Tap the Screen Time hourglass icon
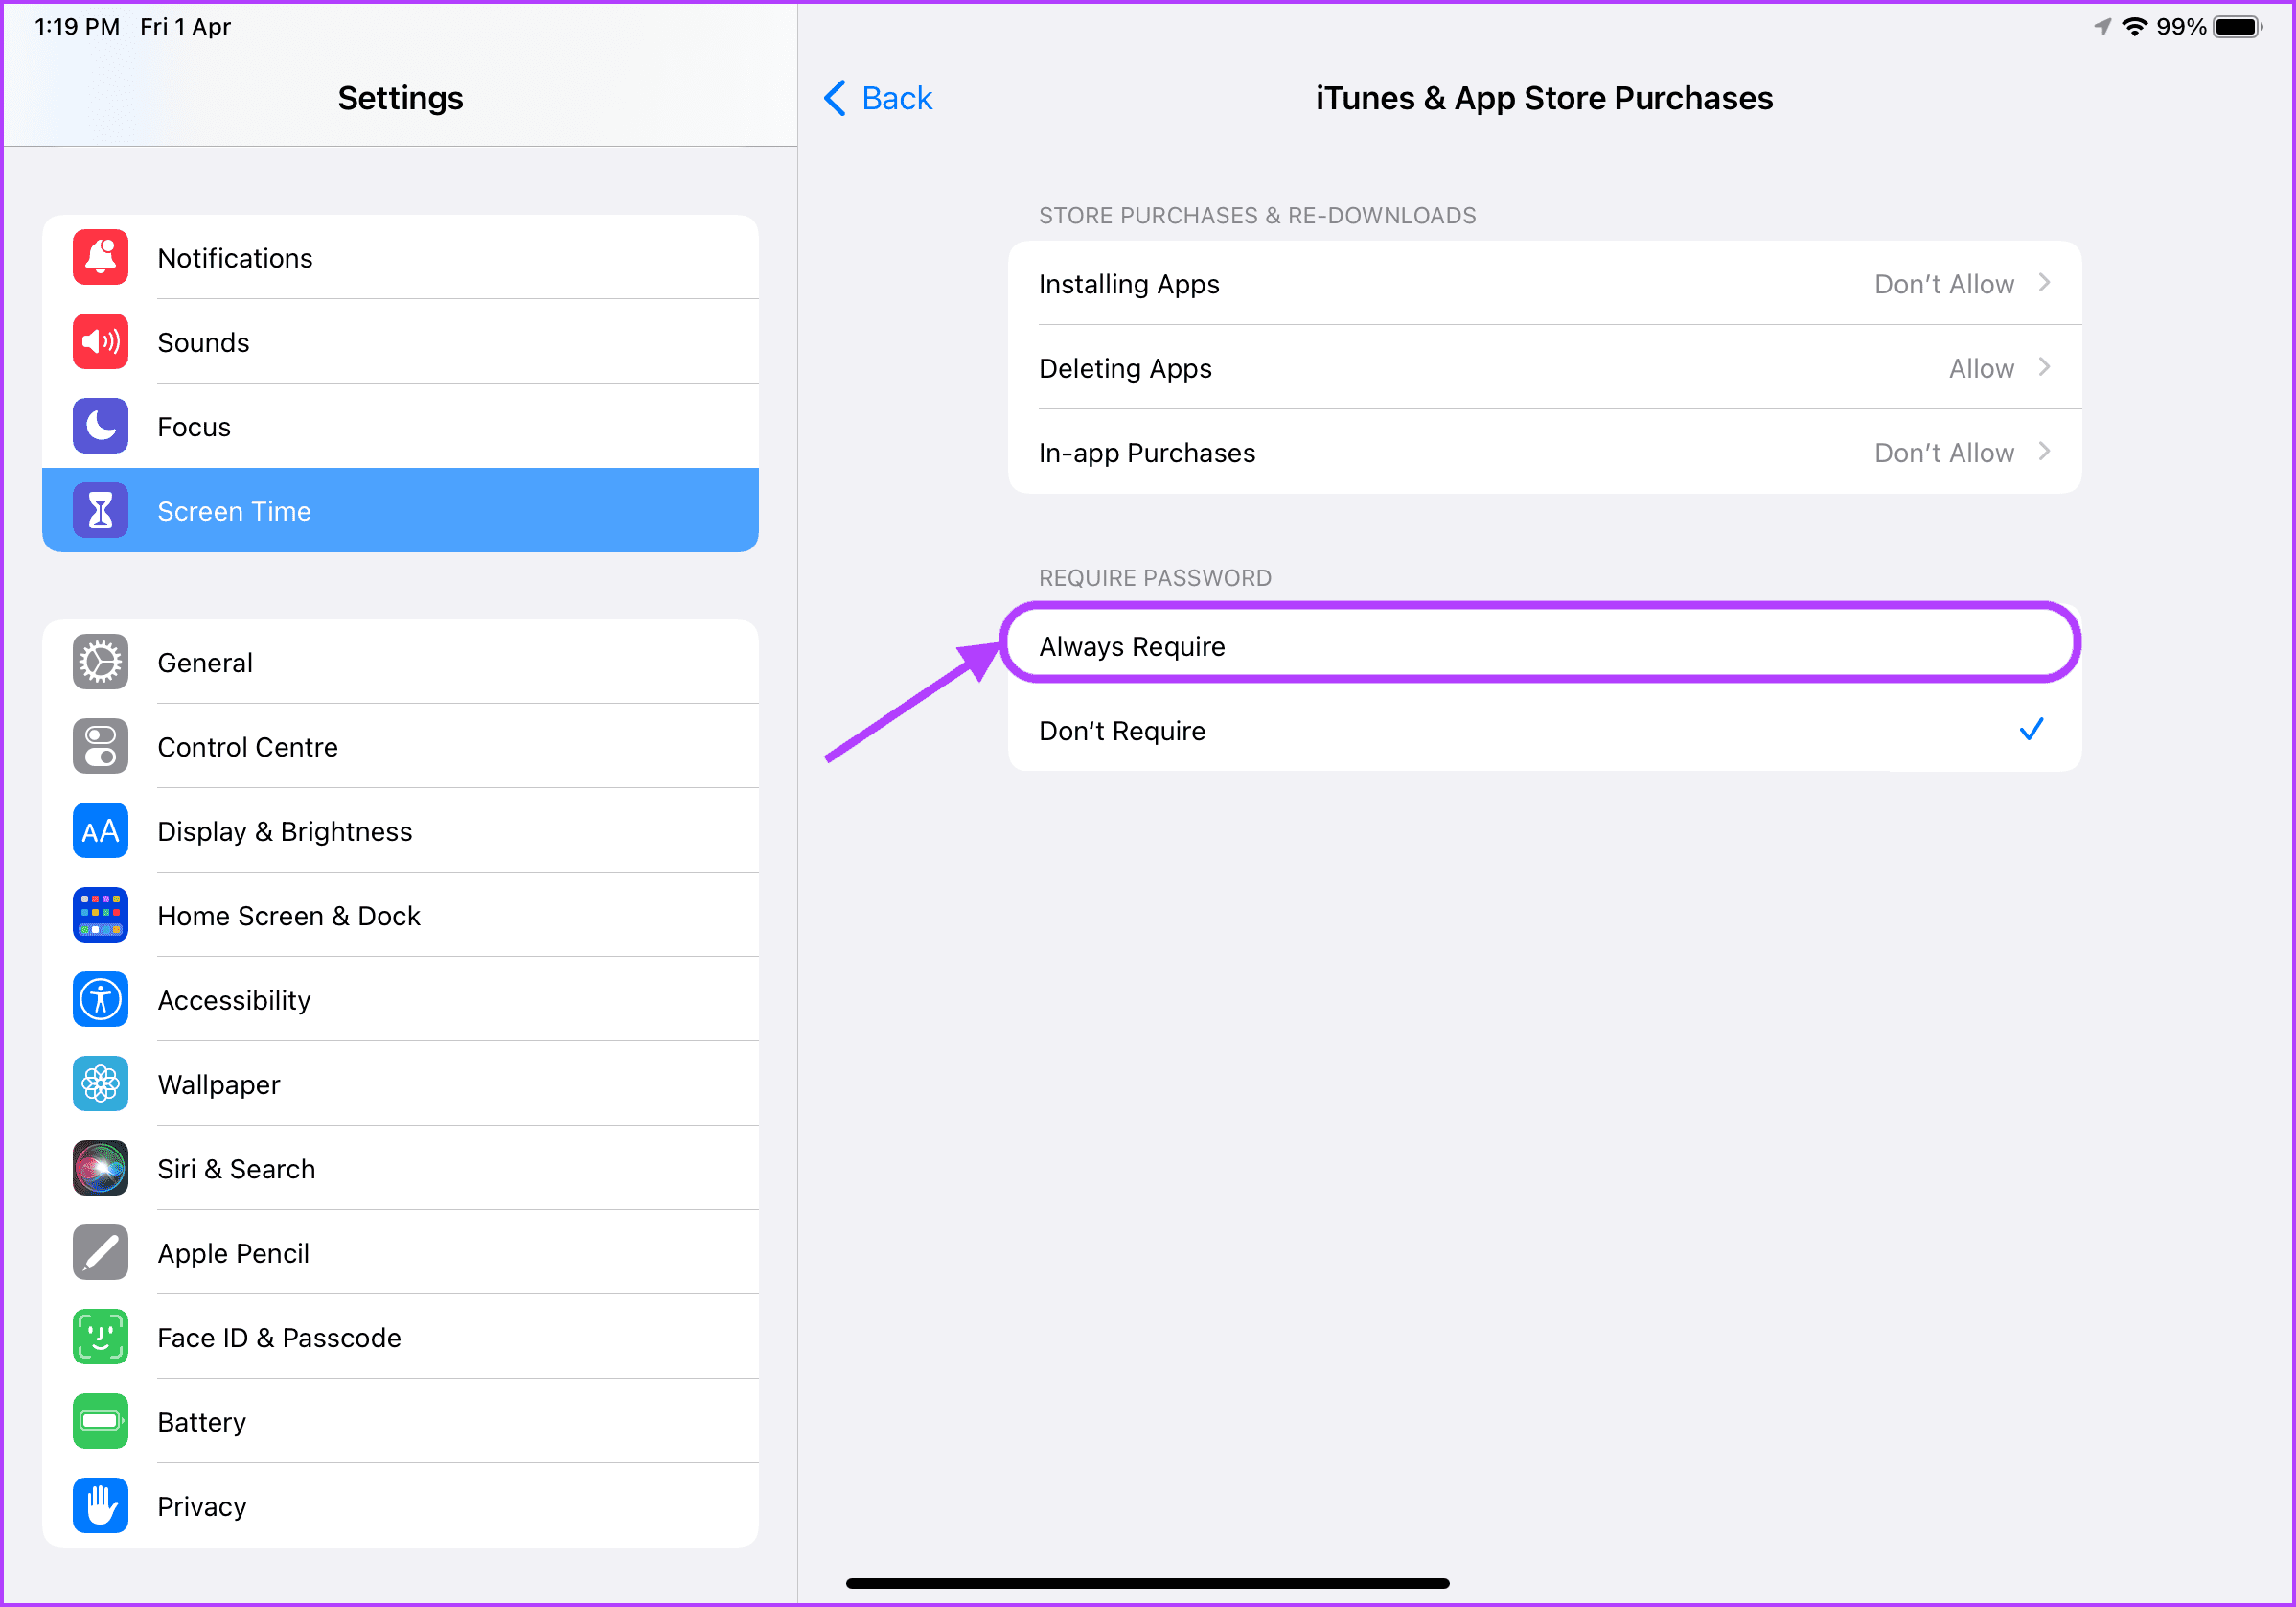 tap(100, 510)
